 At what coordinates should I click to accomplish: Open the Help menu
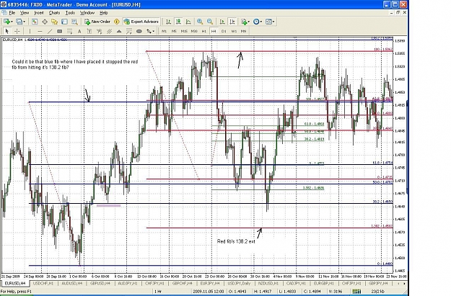pos(103,13)
